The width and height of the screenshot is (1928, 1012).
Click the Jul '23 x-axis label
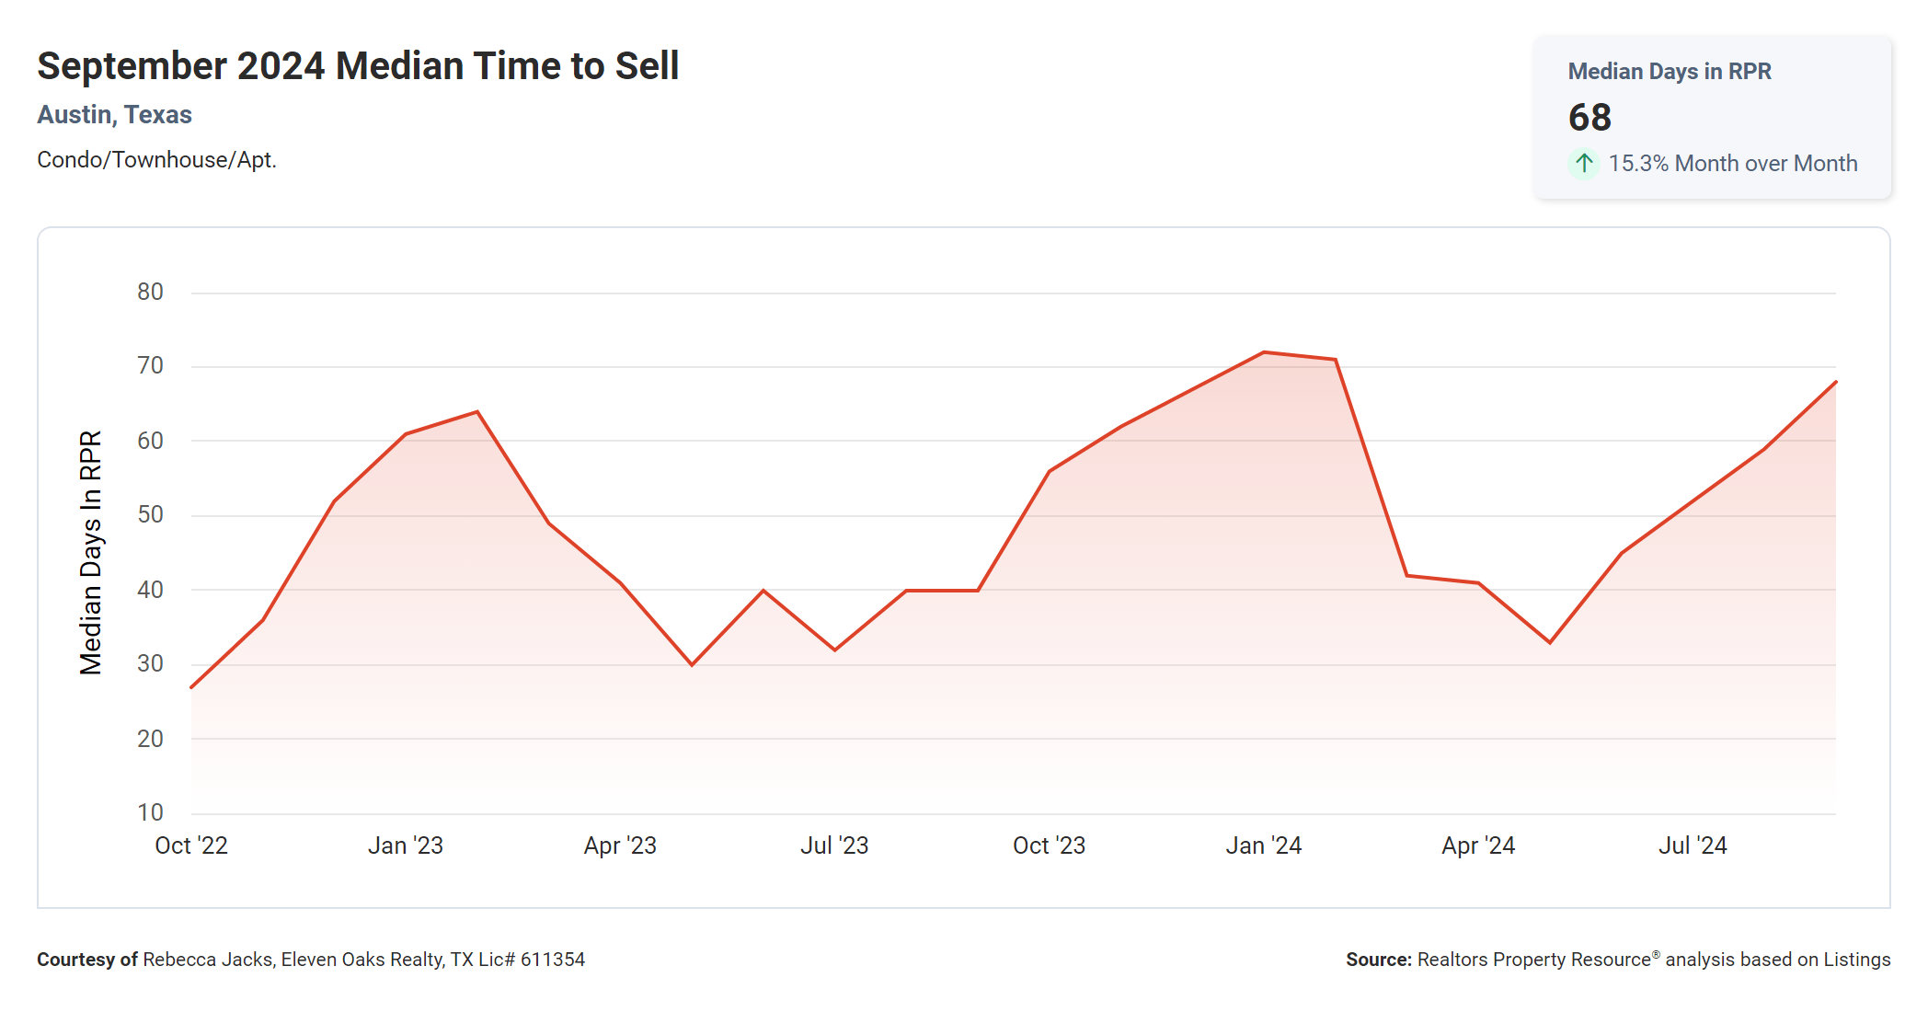pyautogui.click(x=834, y=845)
